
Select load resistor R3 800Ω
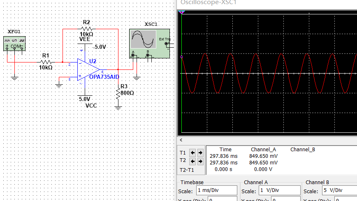[118, 94]
